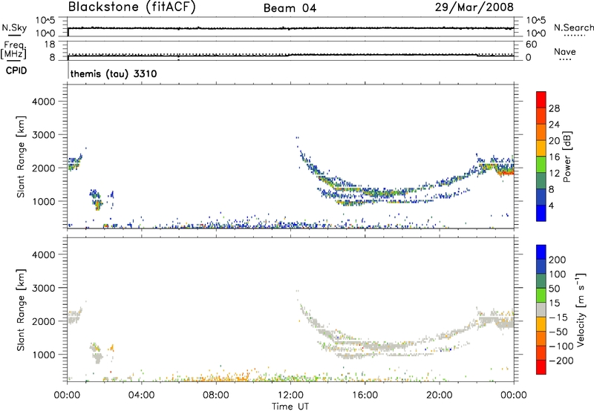Image resolution: width=594 pixels, height=411 pixels.
Task: Select the '16' label on power colorbar
Action: [x=554, y=157]
